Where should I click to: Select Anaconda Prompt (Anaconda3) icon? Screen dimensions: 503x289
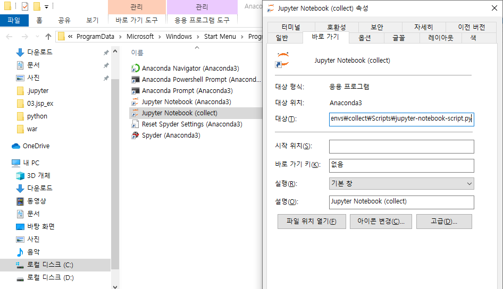click(x=136, y=91)
